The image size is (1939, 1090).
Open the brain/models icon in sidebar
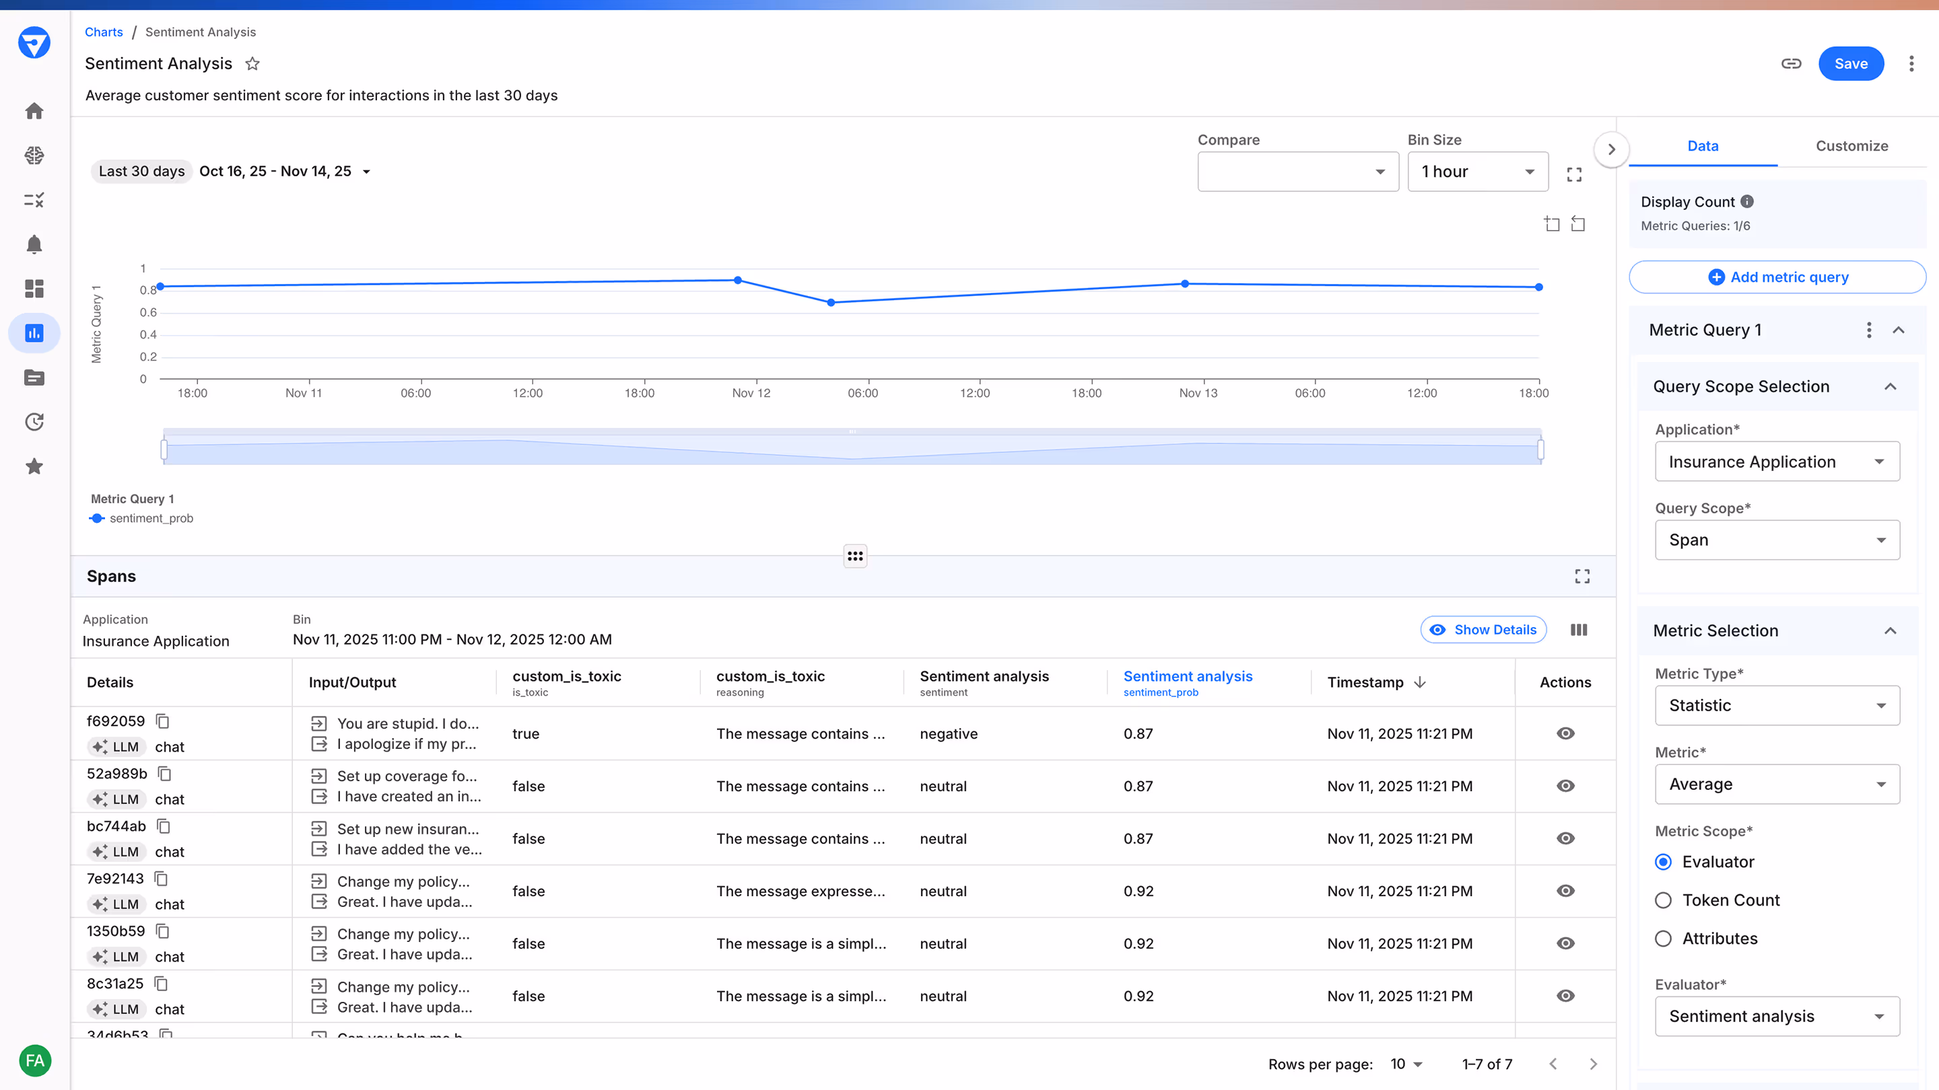(34, 155)
